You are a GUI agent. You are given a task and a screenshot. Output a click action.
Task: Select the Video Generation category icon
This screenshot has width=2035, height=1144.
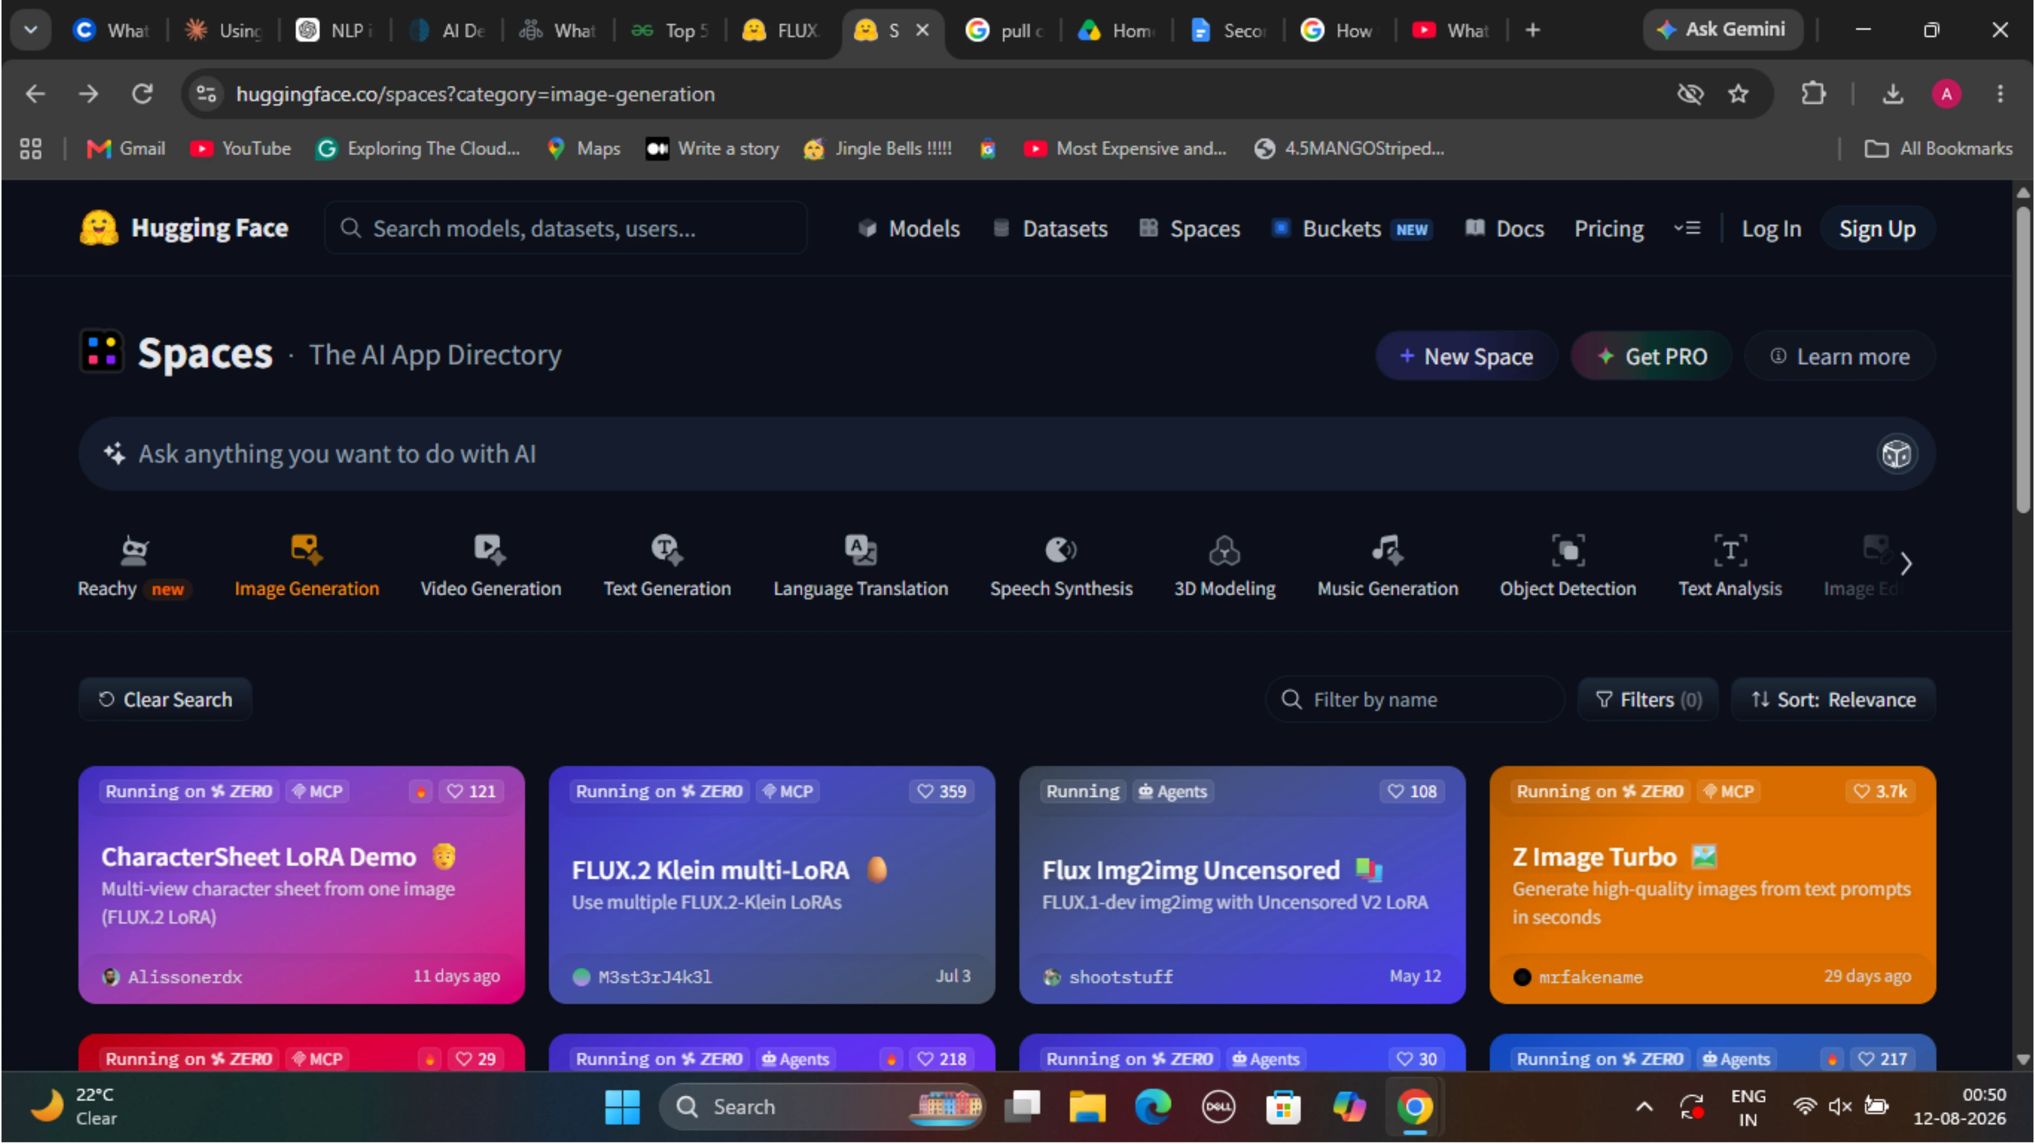(490, 549)
